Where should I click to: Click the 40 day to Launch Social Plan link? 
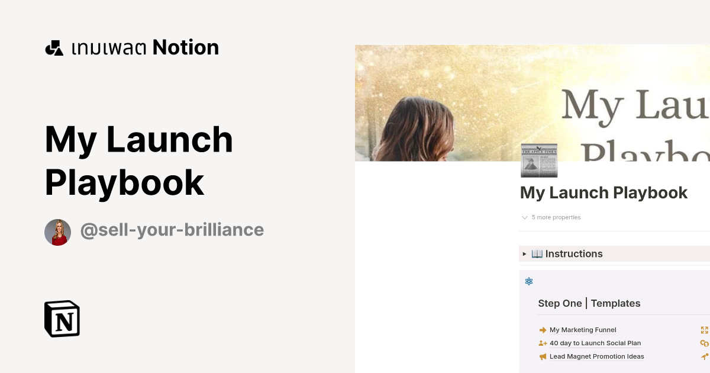tap(595, 343)
